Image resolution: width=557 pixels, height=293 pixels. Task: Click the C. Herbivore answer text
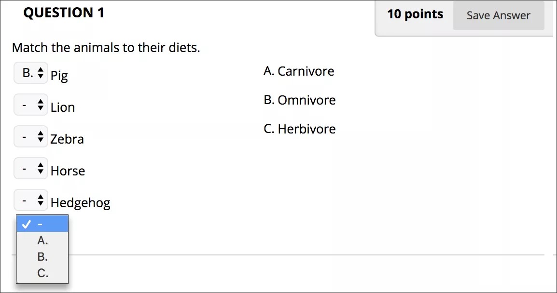(299, 129)
